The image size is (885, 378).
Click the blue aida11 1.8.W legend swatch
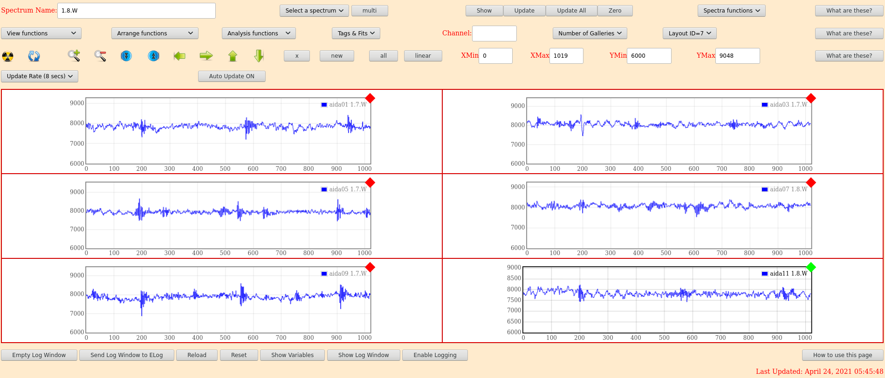pos(764,274)
